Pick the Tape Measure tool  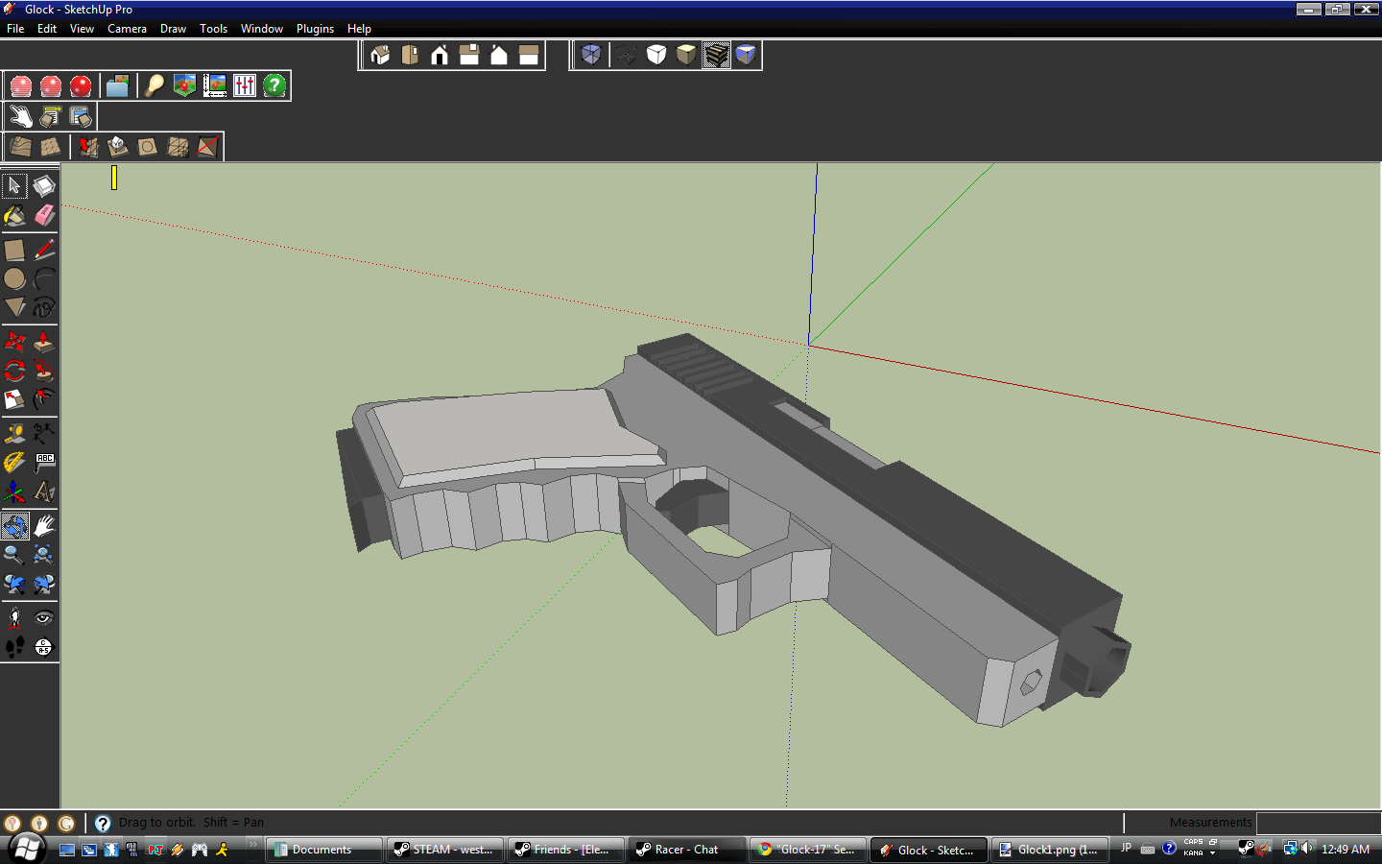click(14, 434)
